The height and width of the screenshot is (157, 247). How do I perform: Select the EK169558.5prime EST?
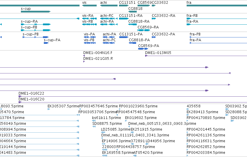pyautogui.click(x=104, y=156)
